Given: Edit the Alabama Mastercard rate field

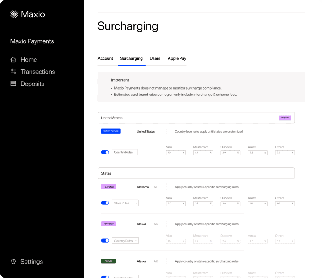Looking at the screenshot, I should click(x=203, y=204).
